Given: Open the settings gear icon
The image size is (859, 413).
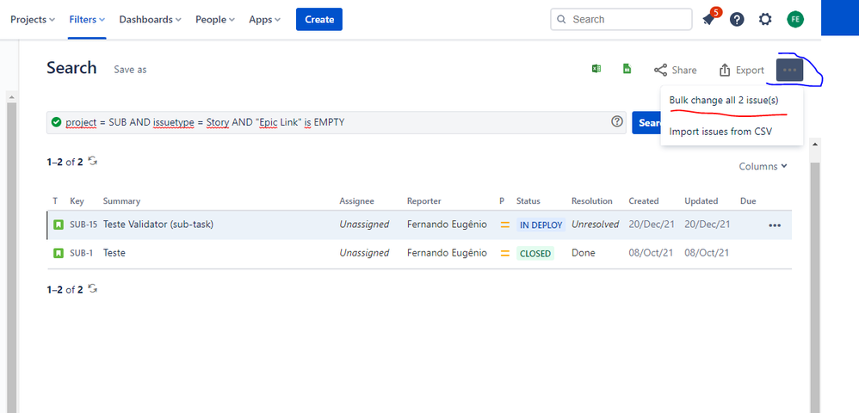Looking at the screenshot, I should (765, 20).
